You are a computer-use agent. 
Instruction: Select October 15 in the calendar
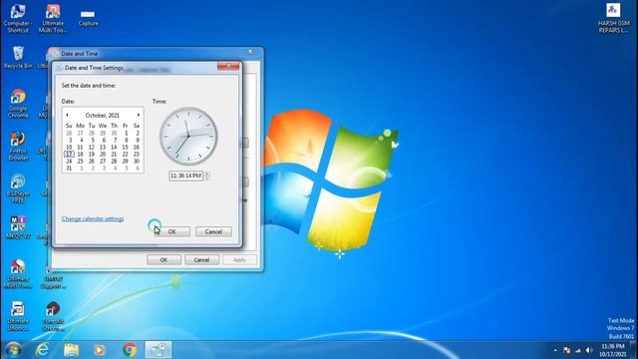point(126,148)
